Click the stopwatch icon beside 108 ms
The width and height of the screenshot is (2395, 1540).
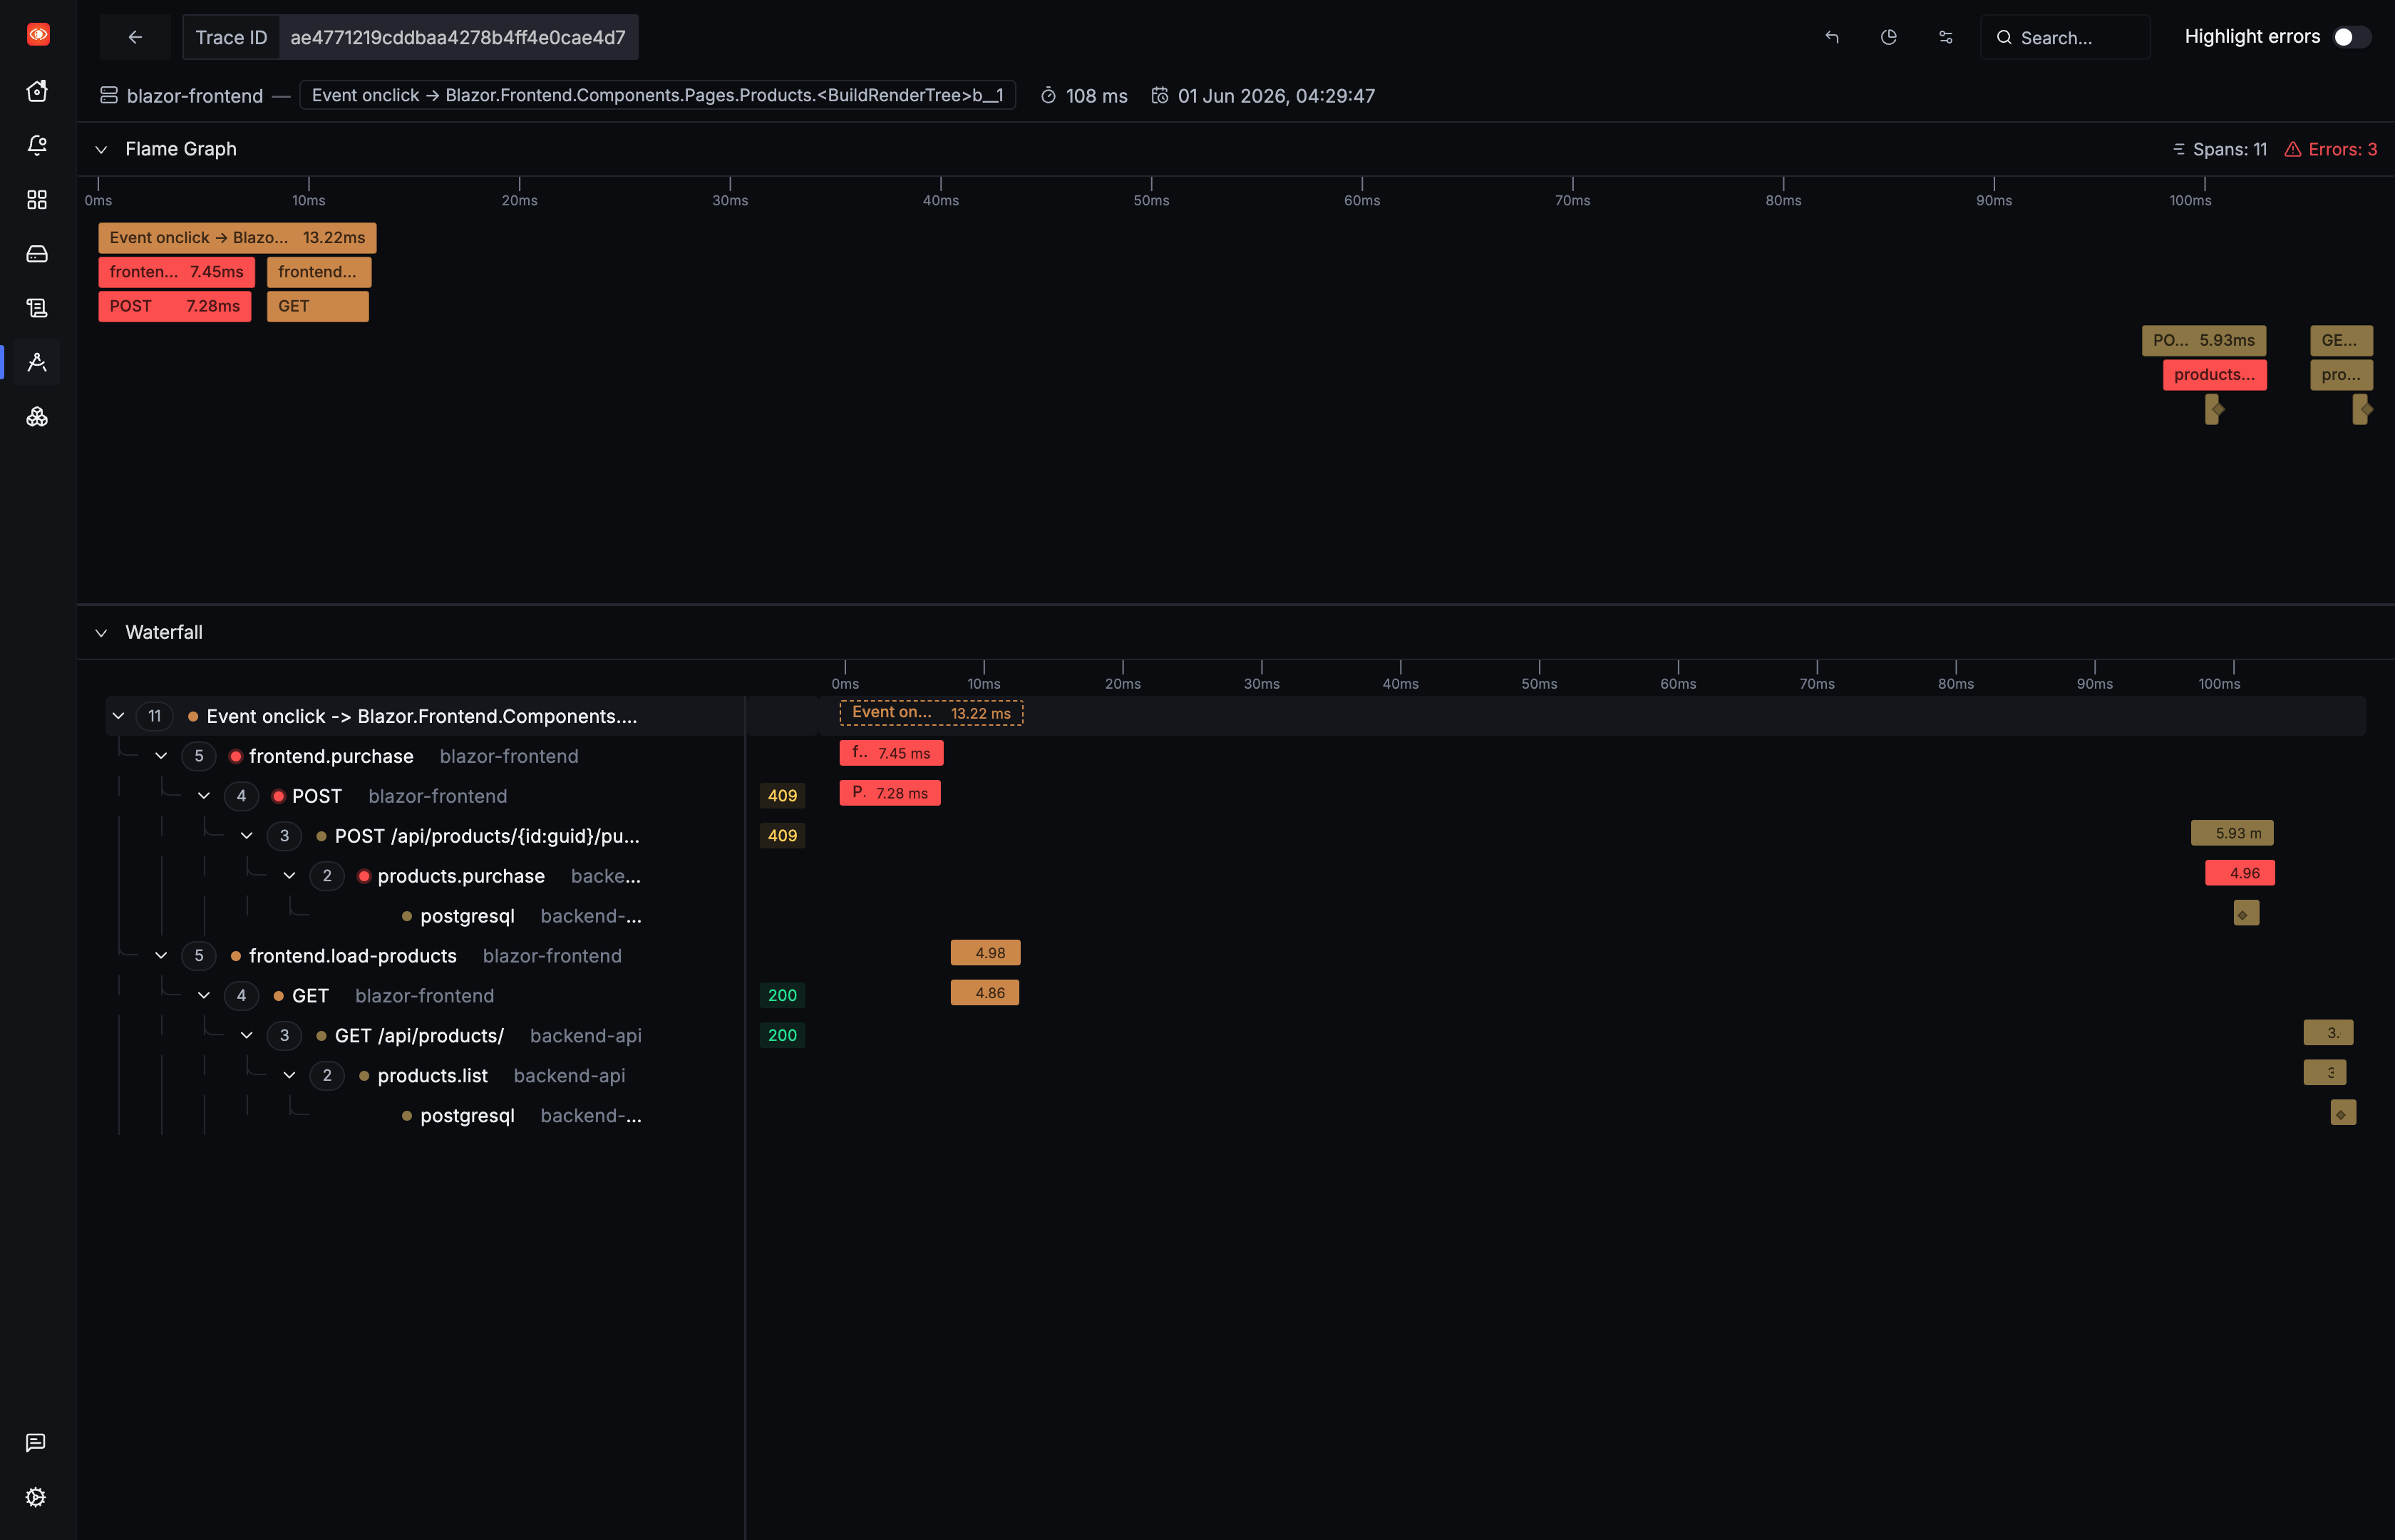[1048, 96]
